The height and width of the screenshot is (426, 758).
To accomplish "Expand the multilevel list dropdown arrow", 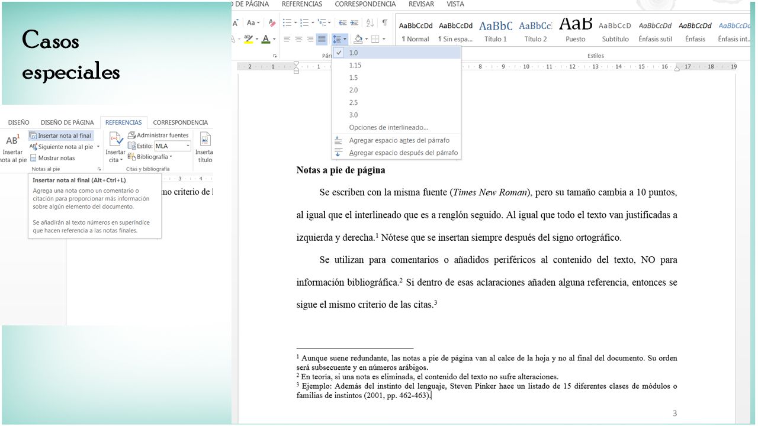I will (329, 22).
